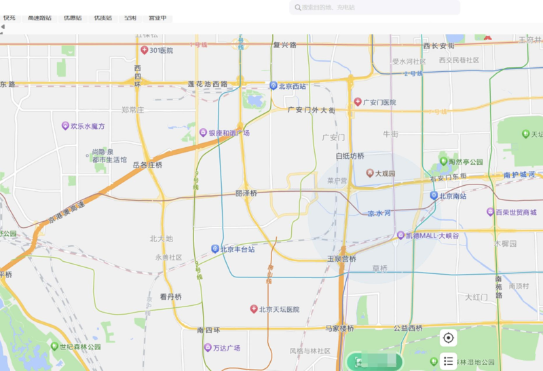The height and width of the screenshot is (371, 543).
Task: Click the 尚隐·泉都市生活馆 point marker
Action: tap(88, 156)
